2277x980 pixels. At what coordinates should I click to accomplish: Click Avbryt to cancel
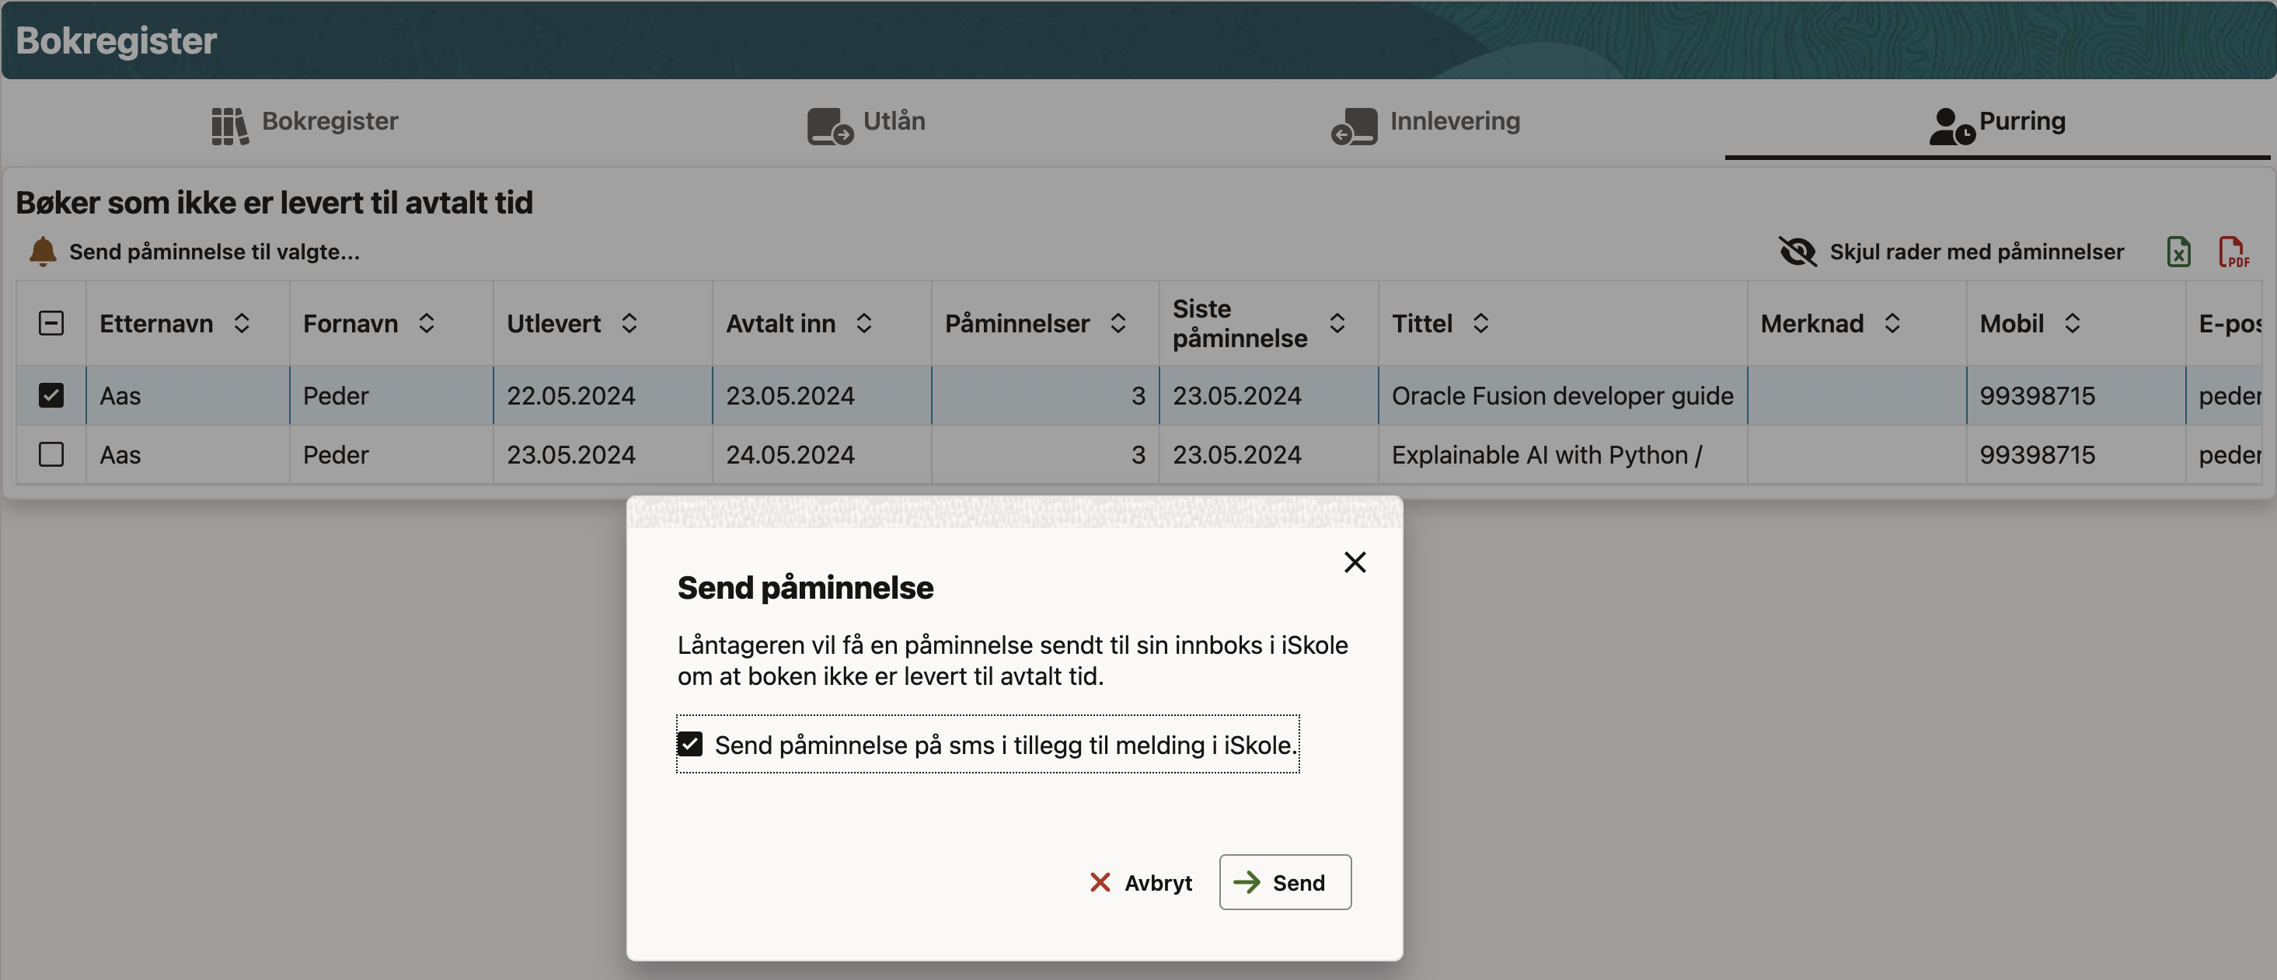tap(1140, 883)
